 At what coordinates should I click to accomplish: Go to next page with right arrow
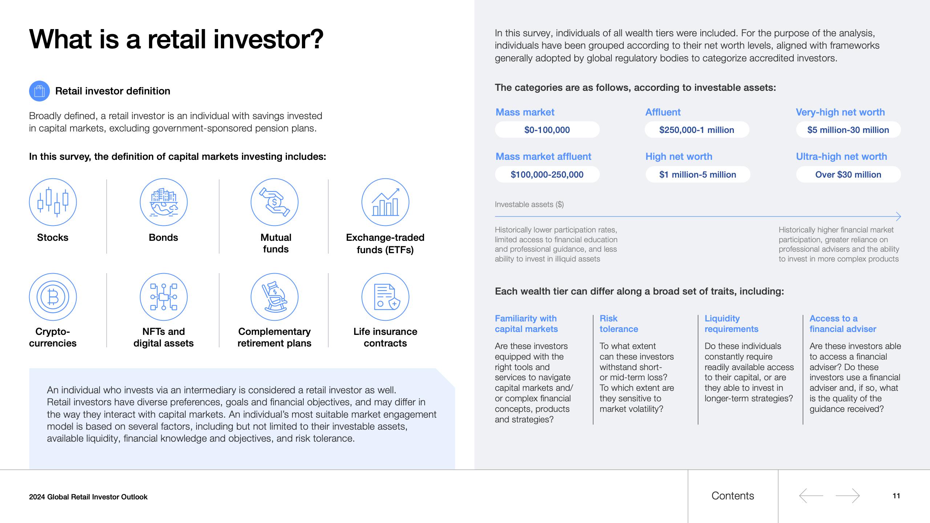(x=848, y=496)
